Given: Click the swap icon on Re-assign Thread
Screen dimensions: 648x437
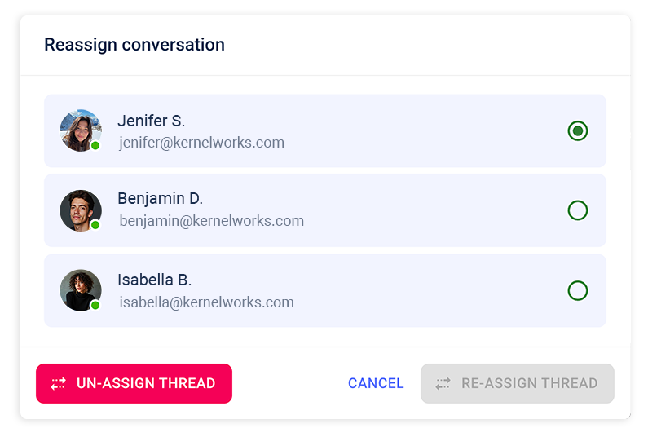Looking at the screenshot, I should pyautogui.click(x=443, y=383).
